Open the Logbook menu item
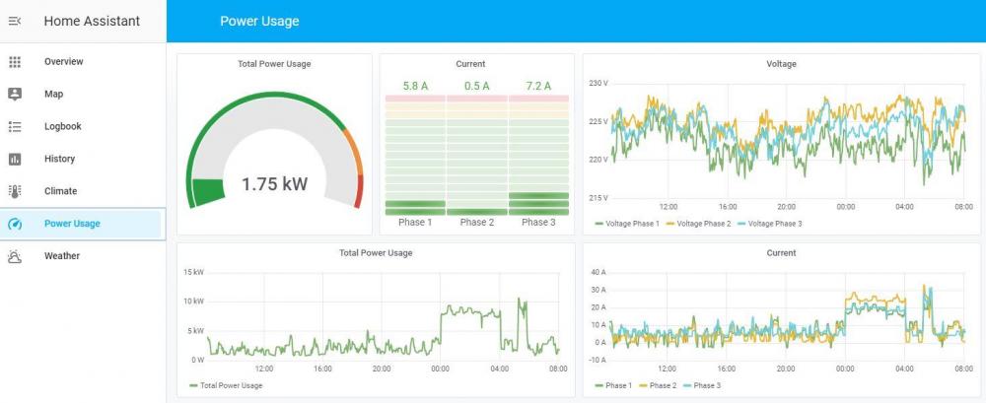This screenshot has width=986, height=403. click(62, 127)
